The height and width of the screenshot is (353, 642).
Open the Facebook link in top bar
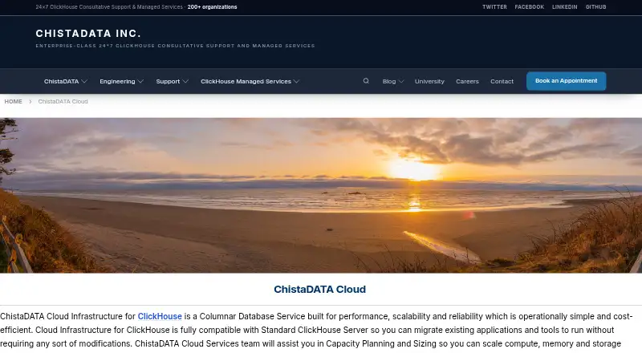(530, 7)
